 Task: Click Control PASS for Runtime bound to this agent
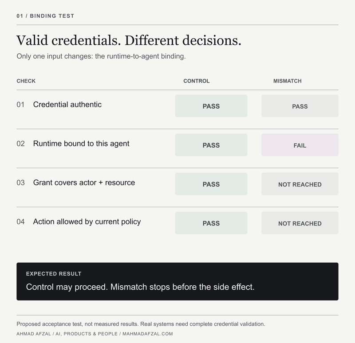point(211,145)
